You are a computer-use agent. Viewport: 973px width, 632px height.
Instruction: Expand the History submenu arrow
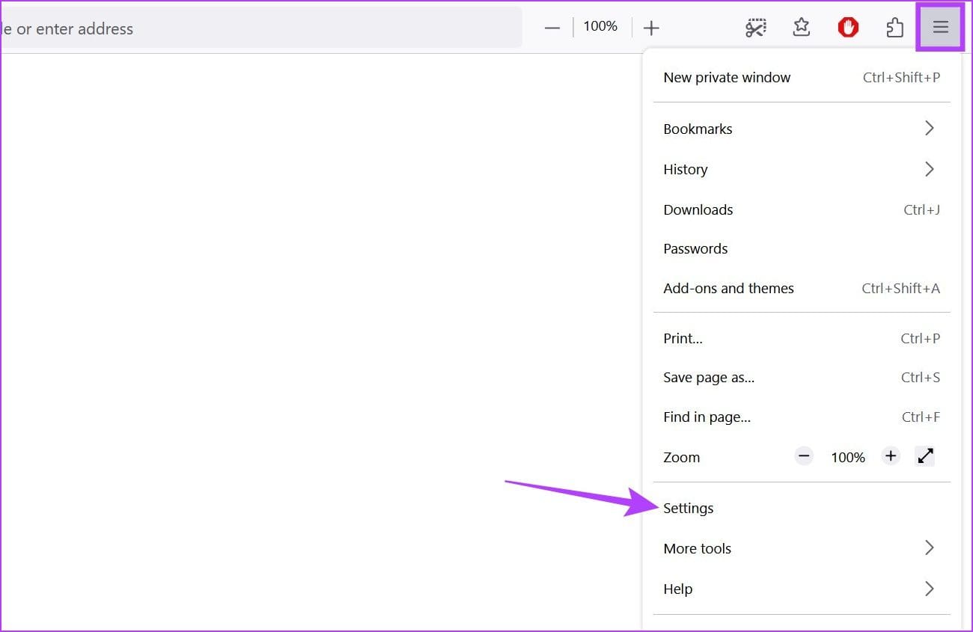(x=929, y=169)
